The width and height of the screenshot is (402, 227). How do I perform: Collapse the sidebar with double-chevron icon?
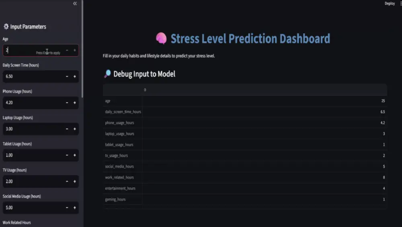(x=75, y=3)
